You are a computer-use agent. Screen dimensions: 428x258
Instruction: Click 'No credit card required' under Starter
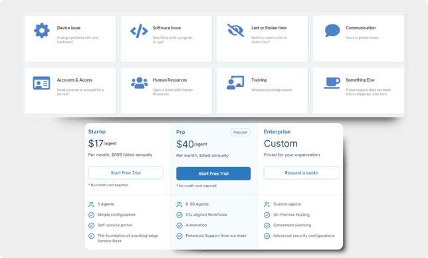tap(108, 185)
